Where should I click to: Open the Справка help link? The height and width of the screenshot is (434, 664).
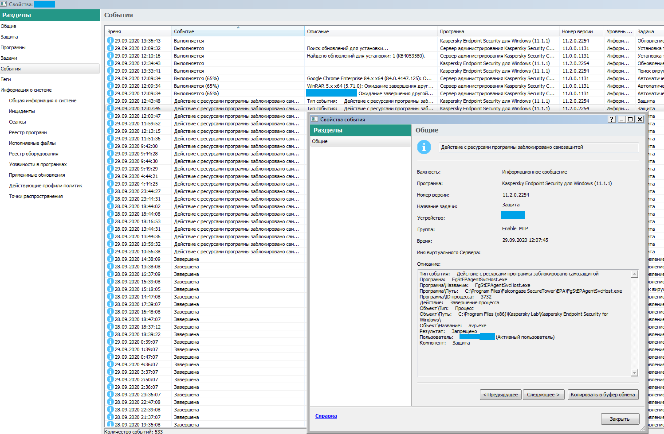(326, 416)
